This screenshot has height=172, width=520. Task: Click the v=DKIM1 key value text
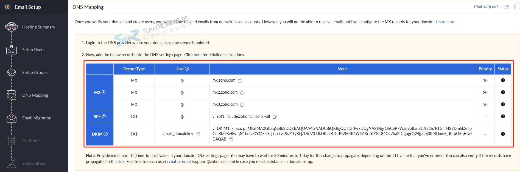click(x=342, y=134)
